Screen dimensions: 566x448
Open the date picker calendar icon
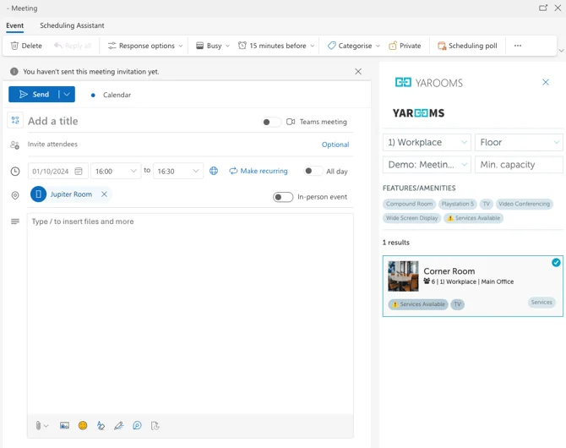(x=79, y=172)
